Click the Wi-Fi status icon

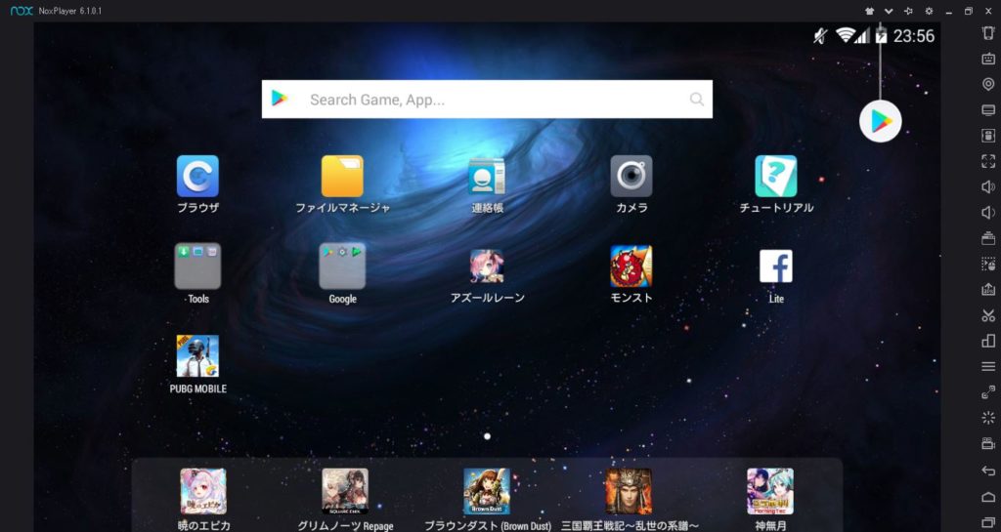[846, 36]
